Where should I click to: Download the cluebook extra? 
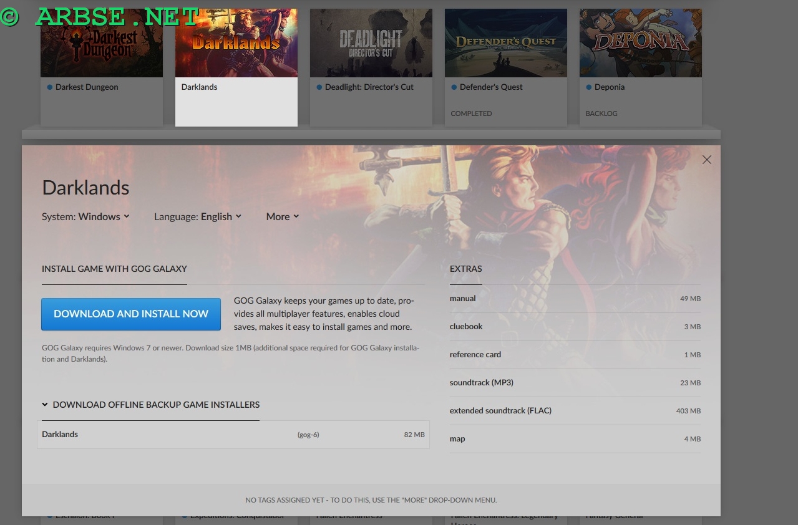click(575, 327)
